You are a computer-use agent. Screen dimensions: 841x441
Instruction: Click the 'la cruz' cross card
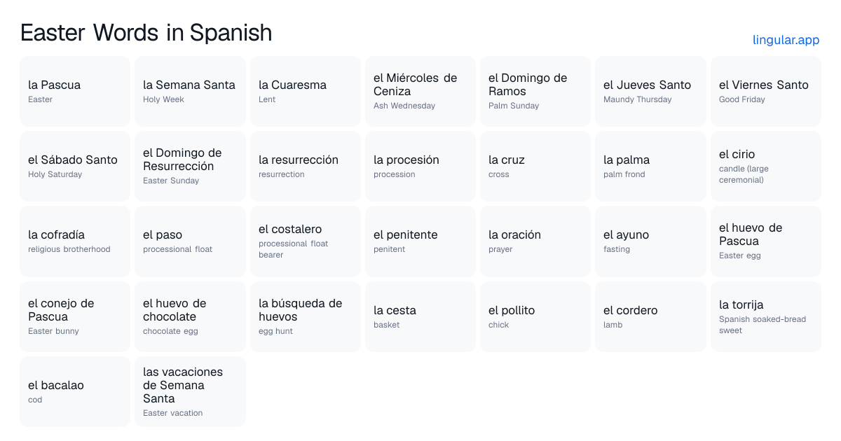pos(535,166)
